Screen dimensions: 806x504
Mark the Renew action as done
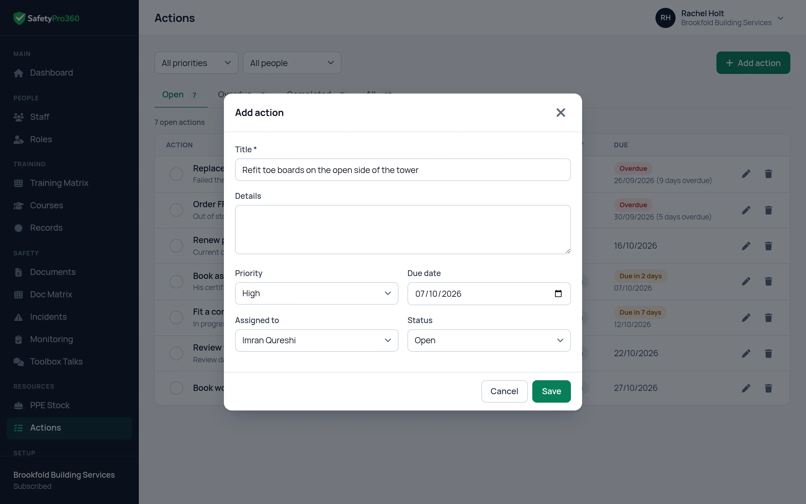[176, 246]
